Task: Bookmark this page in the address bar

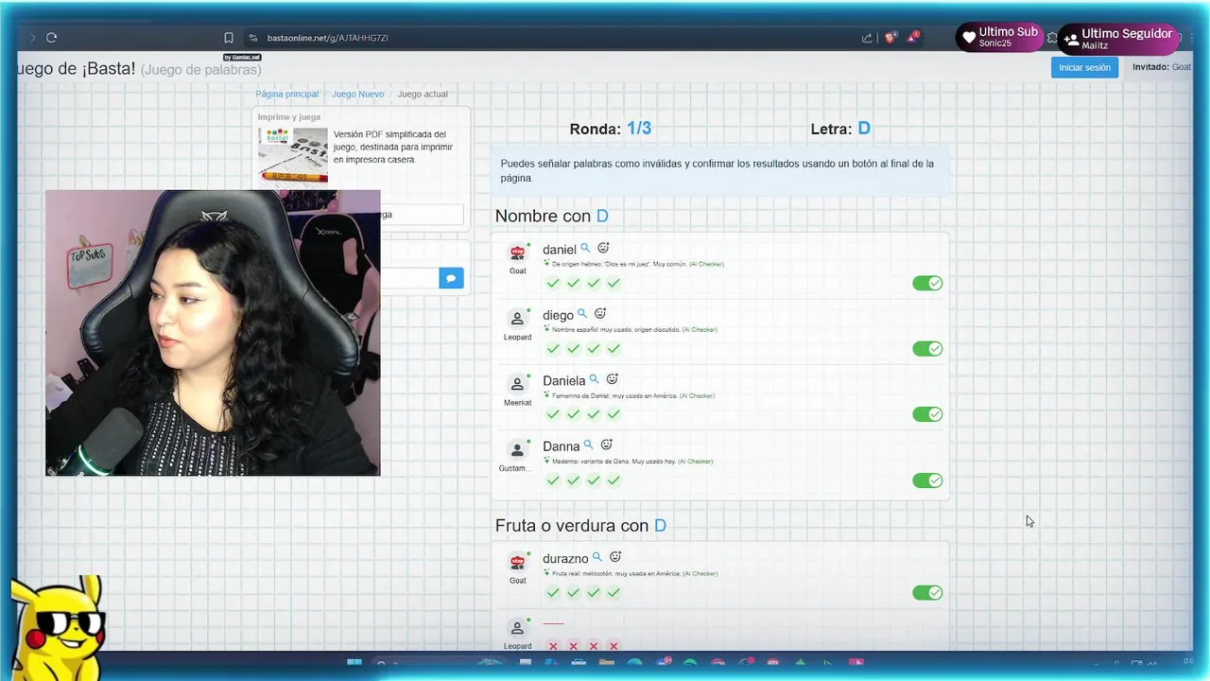Action: 229,38
